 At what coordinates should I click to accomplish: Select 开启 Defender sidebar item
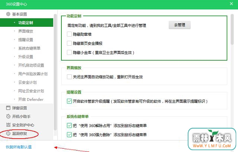pos(31,99)
